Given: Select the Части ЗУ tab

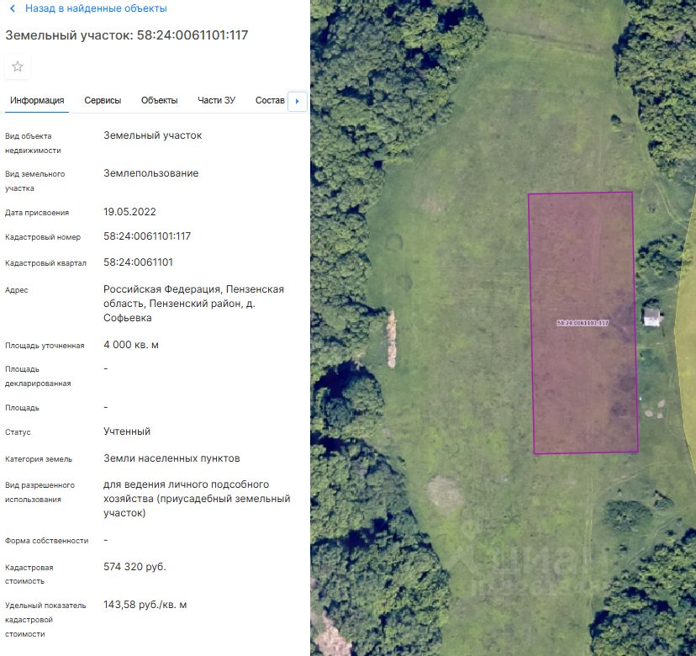Looking at the screenshot, I should [216, 100].
